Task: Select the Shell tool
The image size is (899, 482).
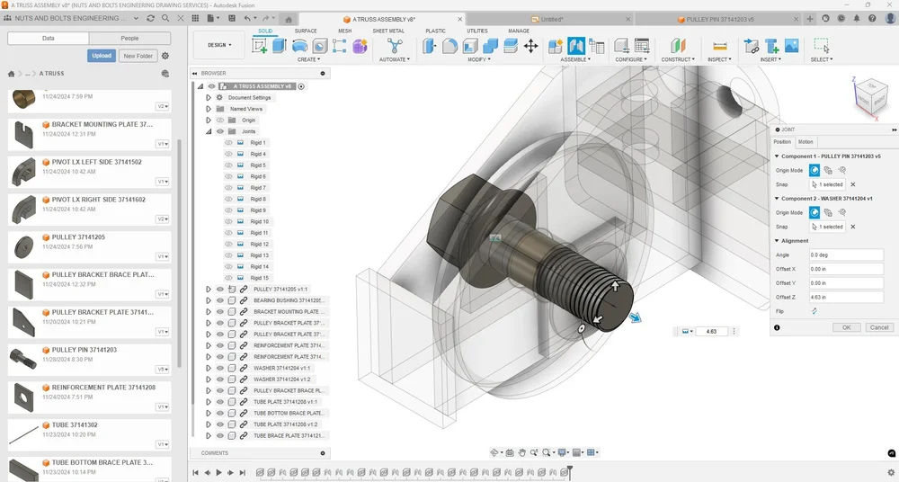Action: click(x=470, y=46)
